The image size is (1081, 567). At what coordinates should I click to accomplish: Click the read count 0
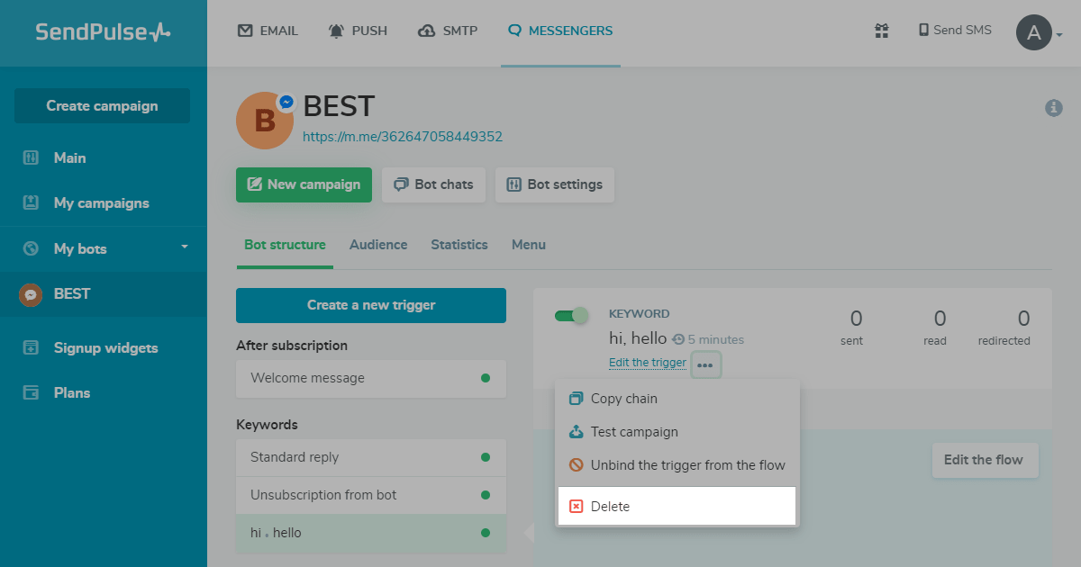pyautogui.click(x=940, y=319)
